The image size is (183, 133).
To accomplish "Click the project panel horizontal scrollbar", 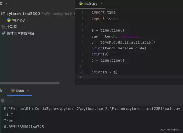I will click(x=30, y=83).
